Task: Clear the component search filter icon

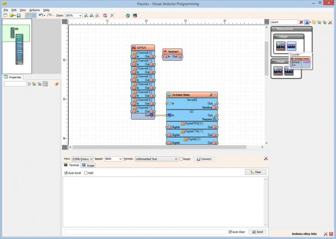Action: pos(301,22)
